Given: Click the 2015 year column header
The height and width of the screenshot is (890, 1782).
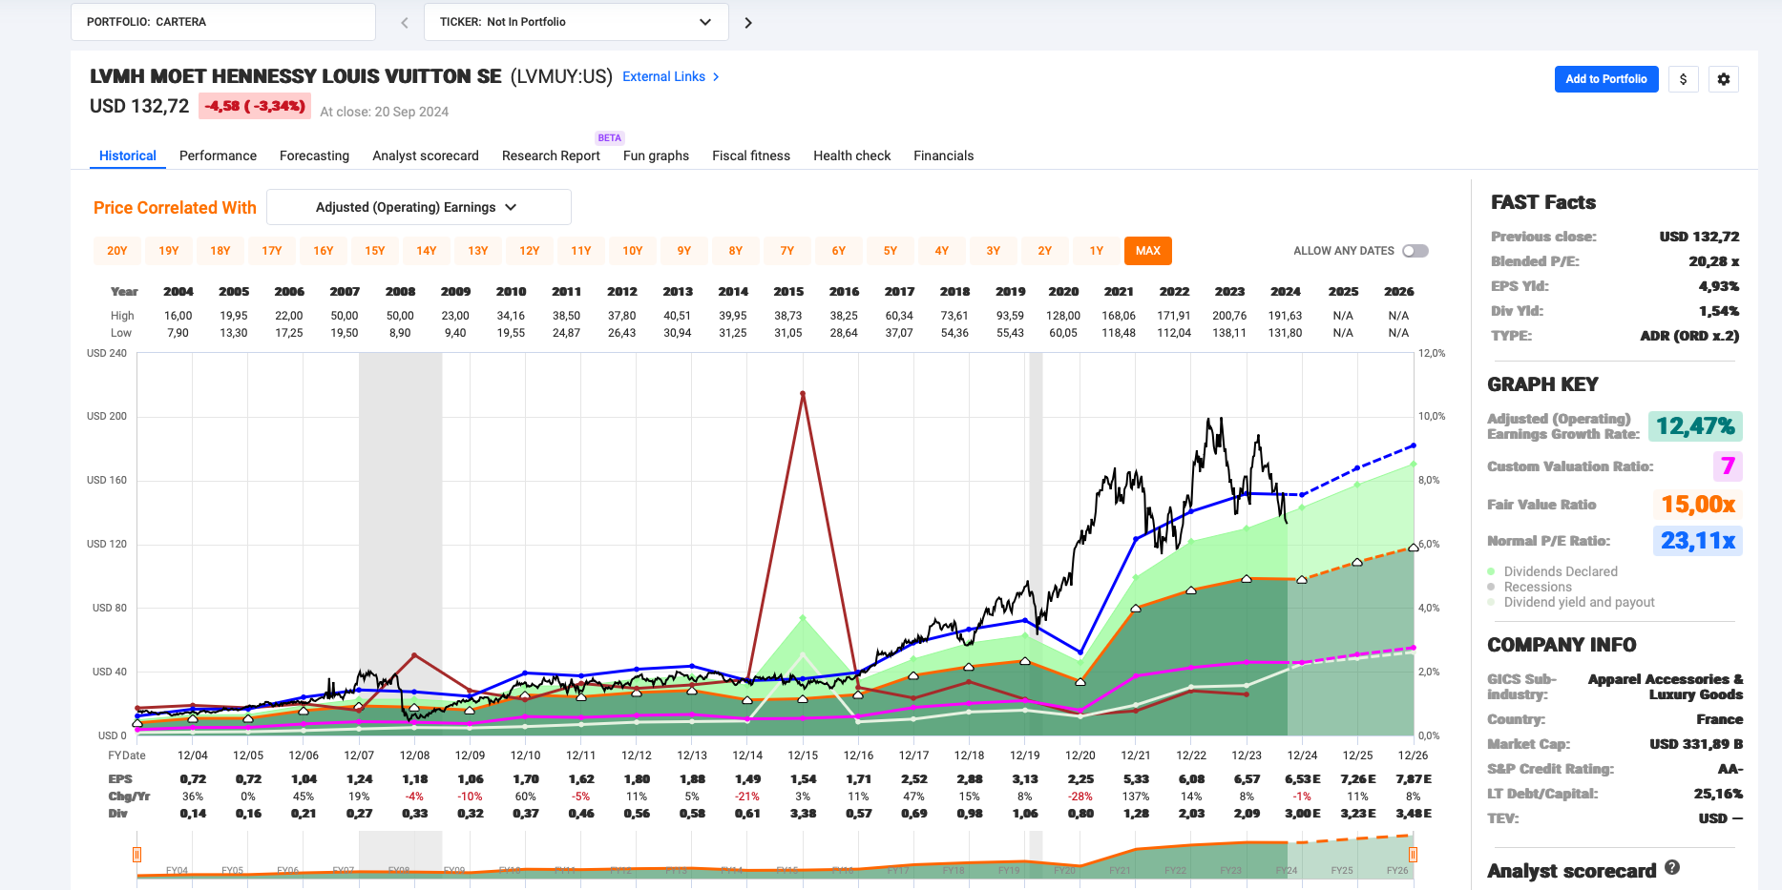Looking at the screenshot, I should (x=788, y=292).
